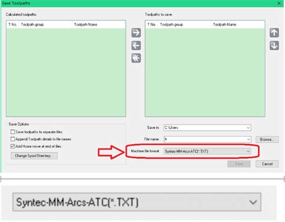285x222 pixels.
Task: Open enlarged Syntec-MM-Arcs-ATC dropdown below the dialog
Action: pos(136,202)
